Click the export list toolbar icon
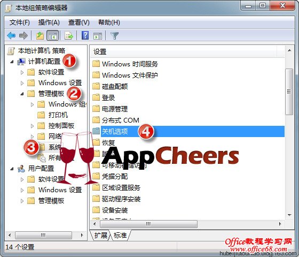 69,36
